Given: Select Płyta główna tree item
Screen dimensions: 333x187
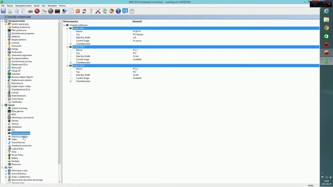Looking at the screenshot, I should (17, 111).
